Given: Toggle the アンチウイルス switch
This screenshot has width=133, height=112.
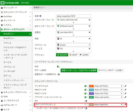Looking at the screenshot, I should pyautogui.click(x=86, y=86).
